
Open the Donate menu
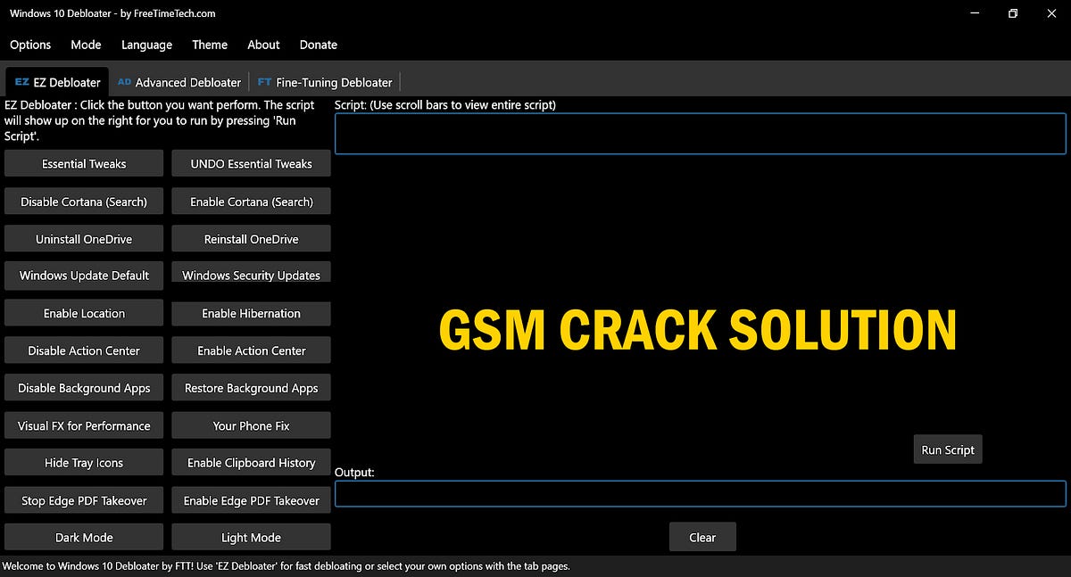[x=319, y=45]
